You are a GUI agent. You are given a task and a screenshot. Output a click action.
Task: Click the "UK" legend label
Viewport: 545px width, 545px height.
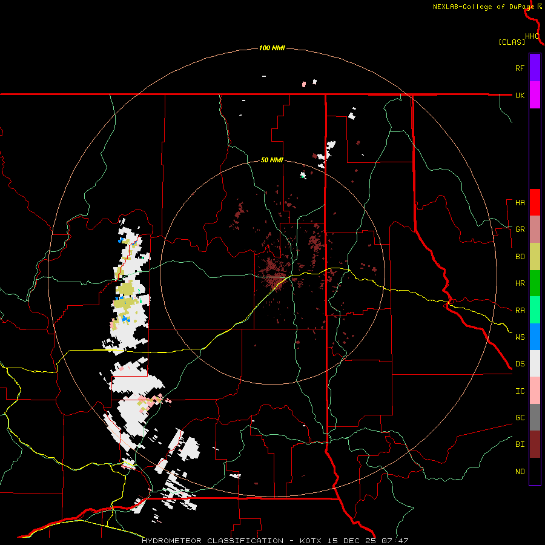coord(520,95)
